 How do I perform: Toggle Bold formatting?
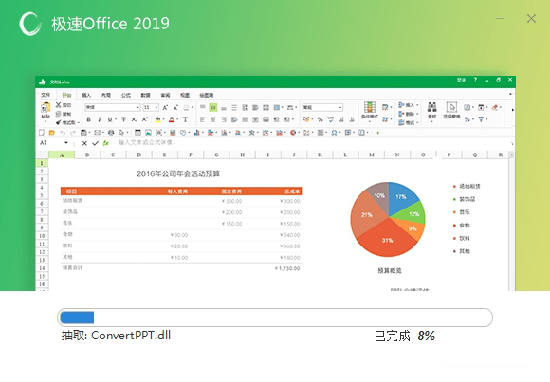pos(89,119)
